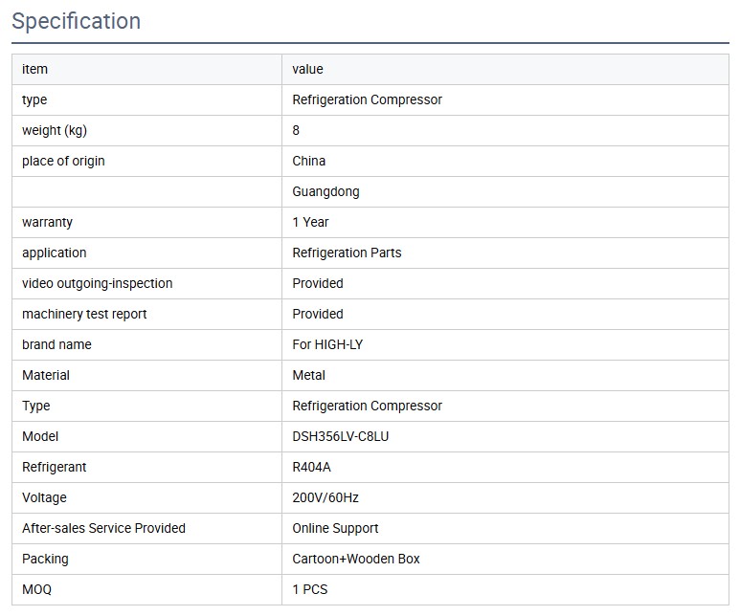This screenshot has height=616, width=740.
Task: Select the 1 Year warranty value
Action: [310, 222]
